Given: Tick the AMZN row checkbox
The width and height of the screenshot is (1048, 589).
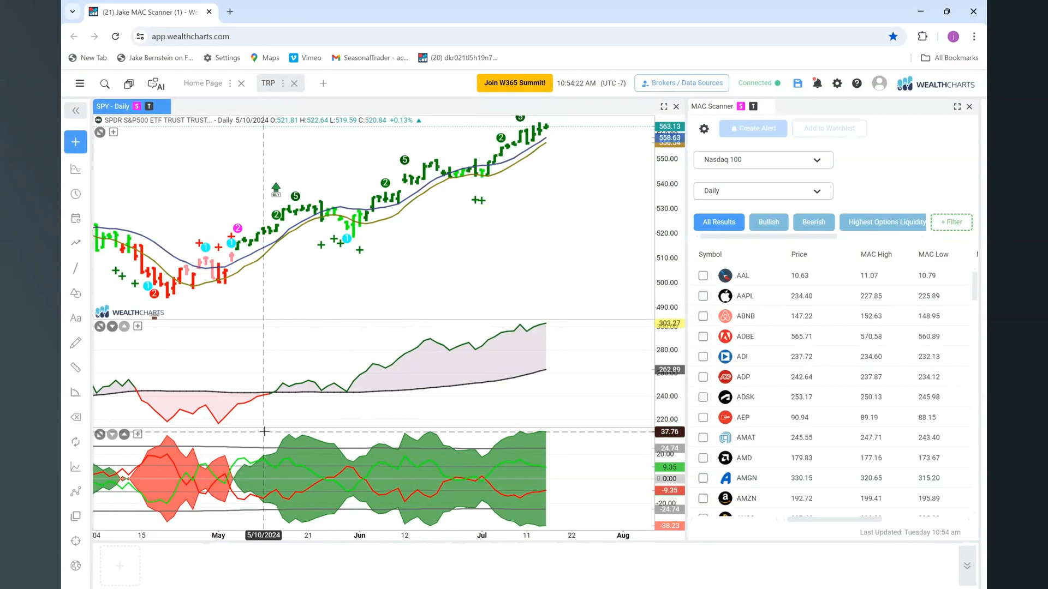Looking at the screenshot, I should (x=703, y=498).
